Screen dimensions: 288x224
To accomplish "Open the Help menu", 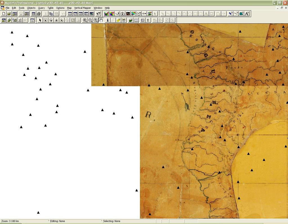I will (x=107, y=8).
